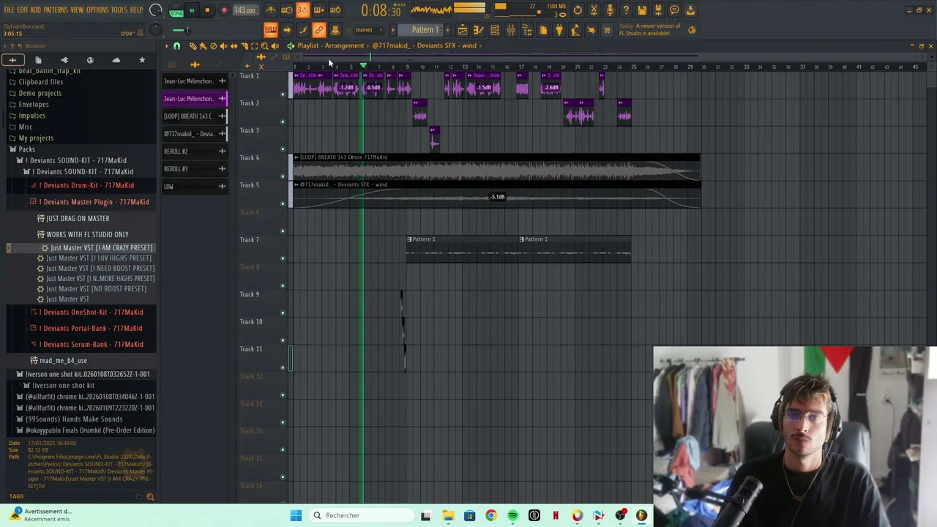Open the Pattern 1 selector dropdown

point(425,30)
